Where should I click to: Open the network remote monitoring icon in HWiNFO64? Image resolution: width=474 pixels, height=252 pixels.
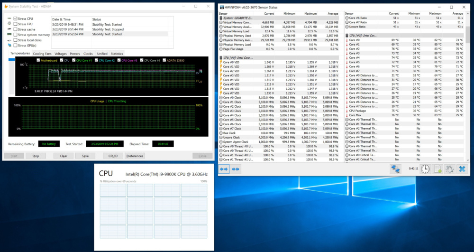tap(395, 169)
